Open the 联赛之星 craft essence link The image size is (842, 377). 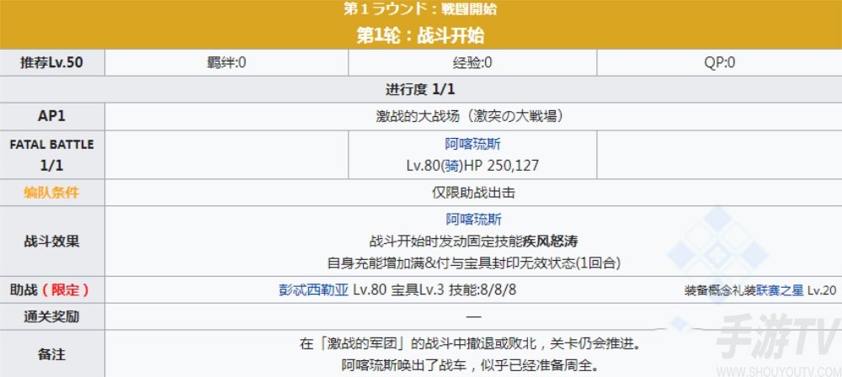780,290
